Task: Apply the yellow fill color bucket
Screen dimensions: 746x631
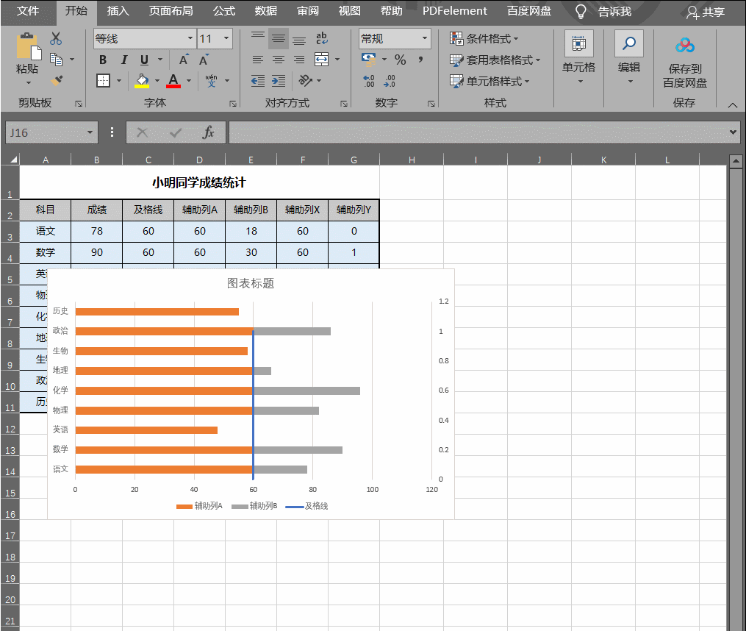Action: 142,80
